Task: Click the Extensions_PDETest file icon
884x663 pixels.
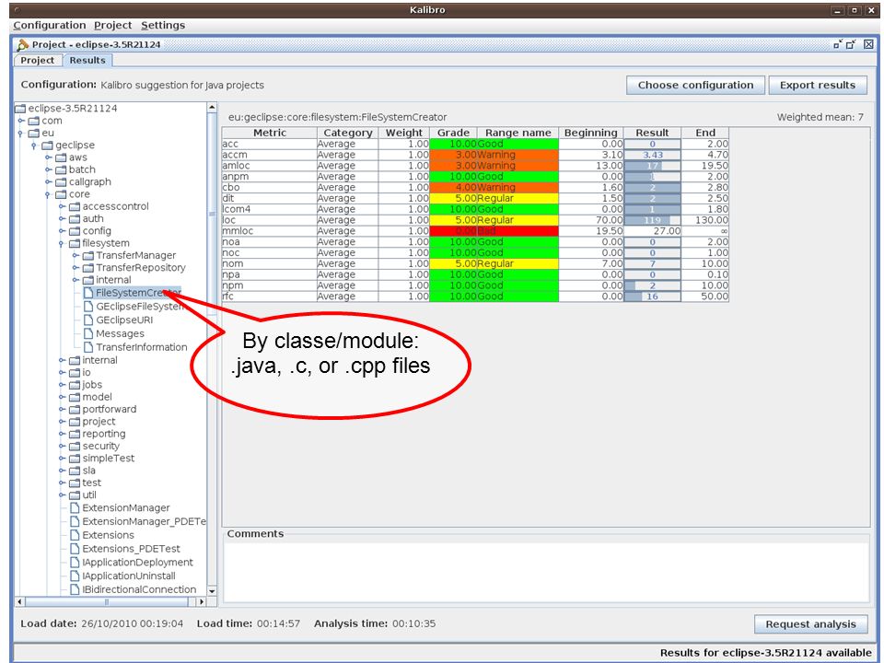Action: [x=75, y=549]
